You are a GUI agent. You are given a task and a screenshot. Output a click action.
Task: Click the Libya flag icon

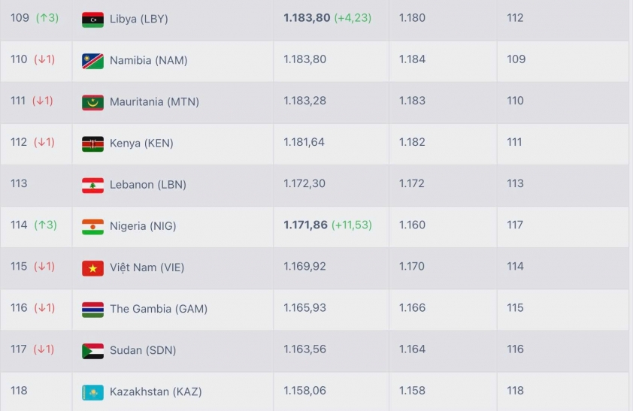(x=92, y=20)
